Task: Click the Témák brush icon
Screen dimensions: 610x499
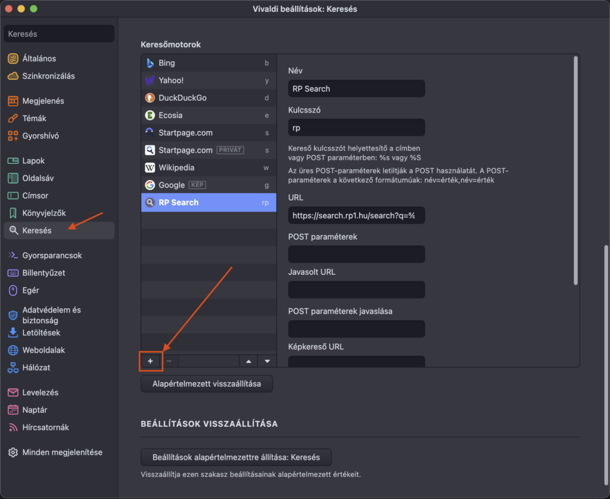Action: pyautogui.click(x=13, y=118)
